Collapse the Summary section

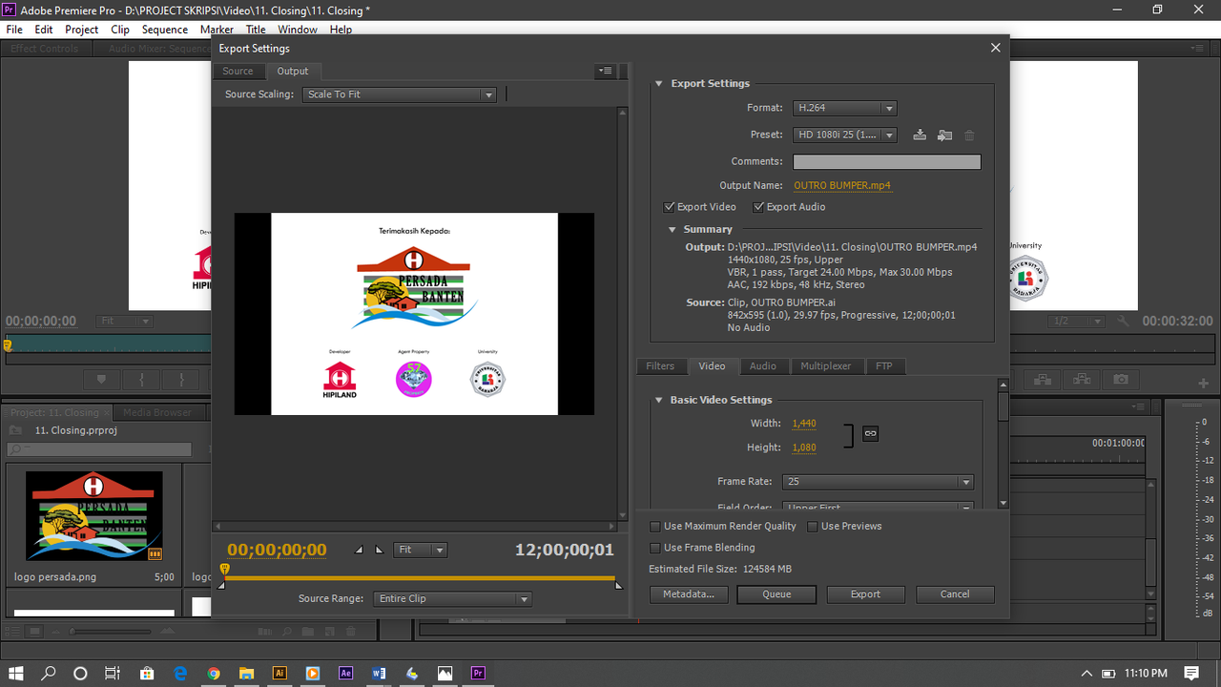tap(672, 230)
